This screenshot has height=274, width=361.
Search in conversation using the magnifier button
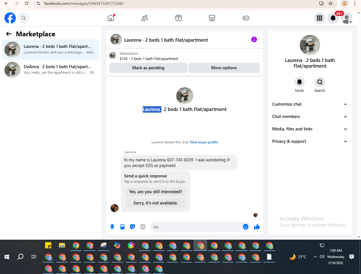click(320, 82)
